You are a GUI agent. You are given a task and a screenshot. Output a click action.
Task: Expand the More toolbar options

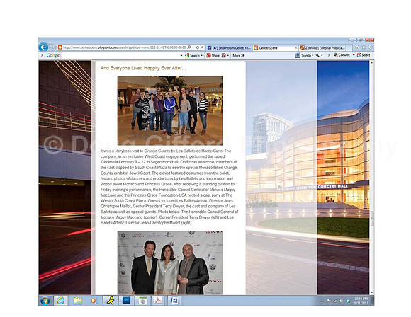pos(238,55)
